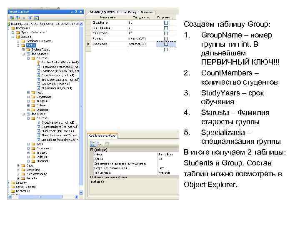Click the FirstName column icon

(38, 67)
